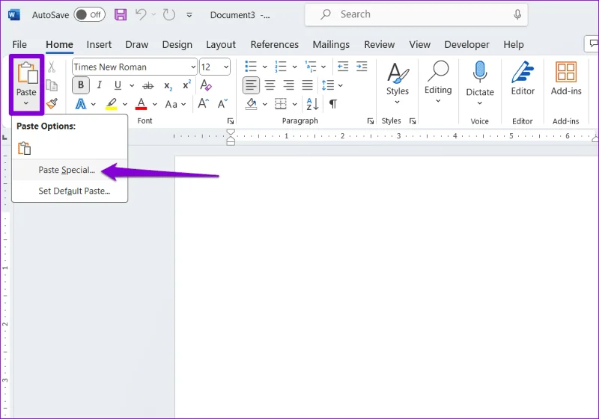Apply Text Effects and Typography
This screenshot has width=599, height=419.
click(x=81, y=104)
